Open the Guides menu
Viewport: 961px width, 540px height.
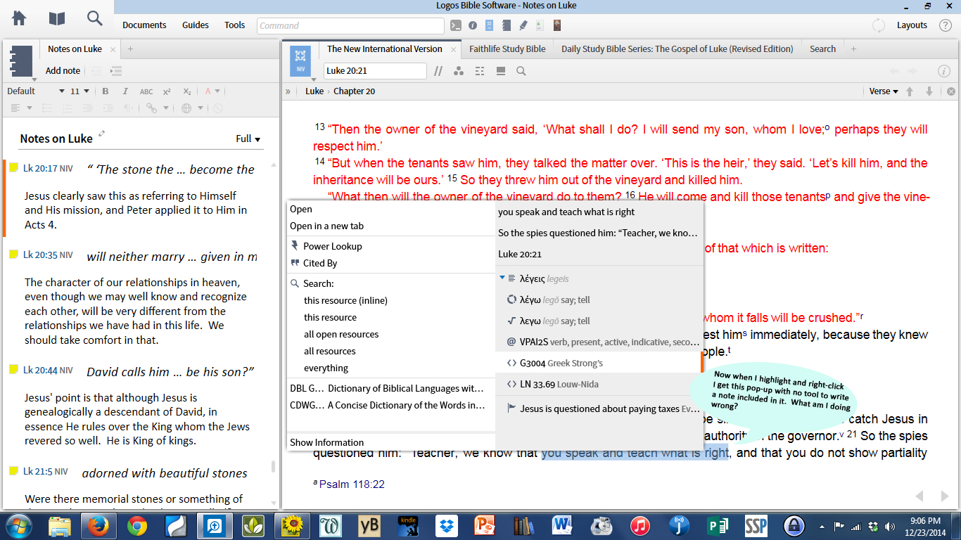pos(196,25)
